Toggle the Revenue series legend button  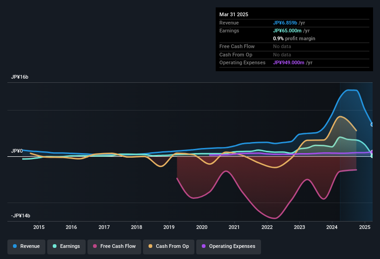(x=26, y=247)
